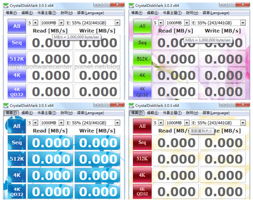The height and width of the screenshot is (202, 253).
Task: Open 說明(H) menu in red-themed window
Action: click(192, 113)
